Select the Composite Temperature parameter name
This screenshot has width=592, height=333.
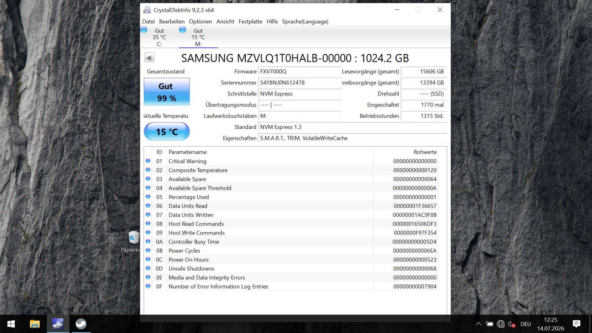(x=198, y=170)
